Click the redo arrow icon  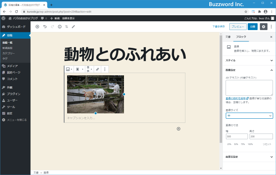tap(52, 27)
